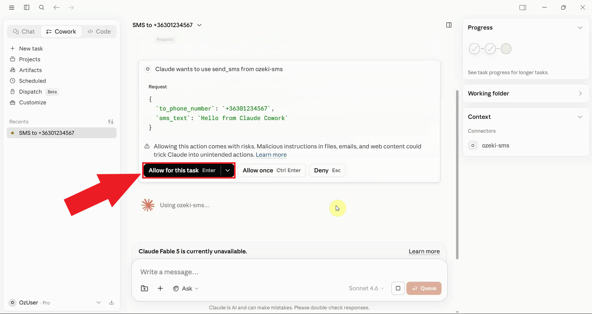Click the OzUser avatar icon

12,303
